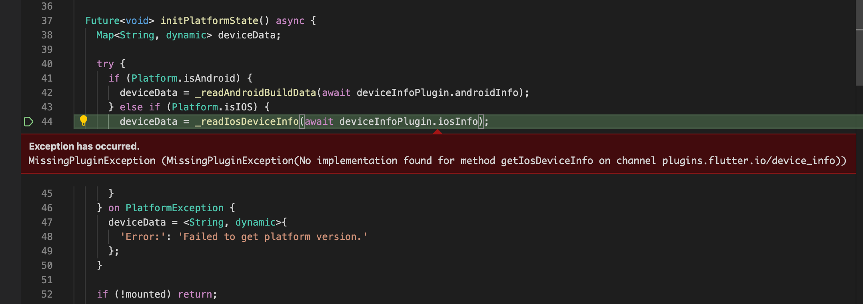This screenshot has height=304, width=863.
Task: Click the initPlatformState function name
Action: (209, 21)
